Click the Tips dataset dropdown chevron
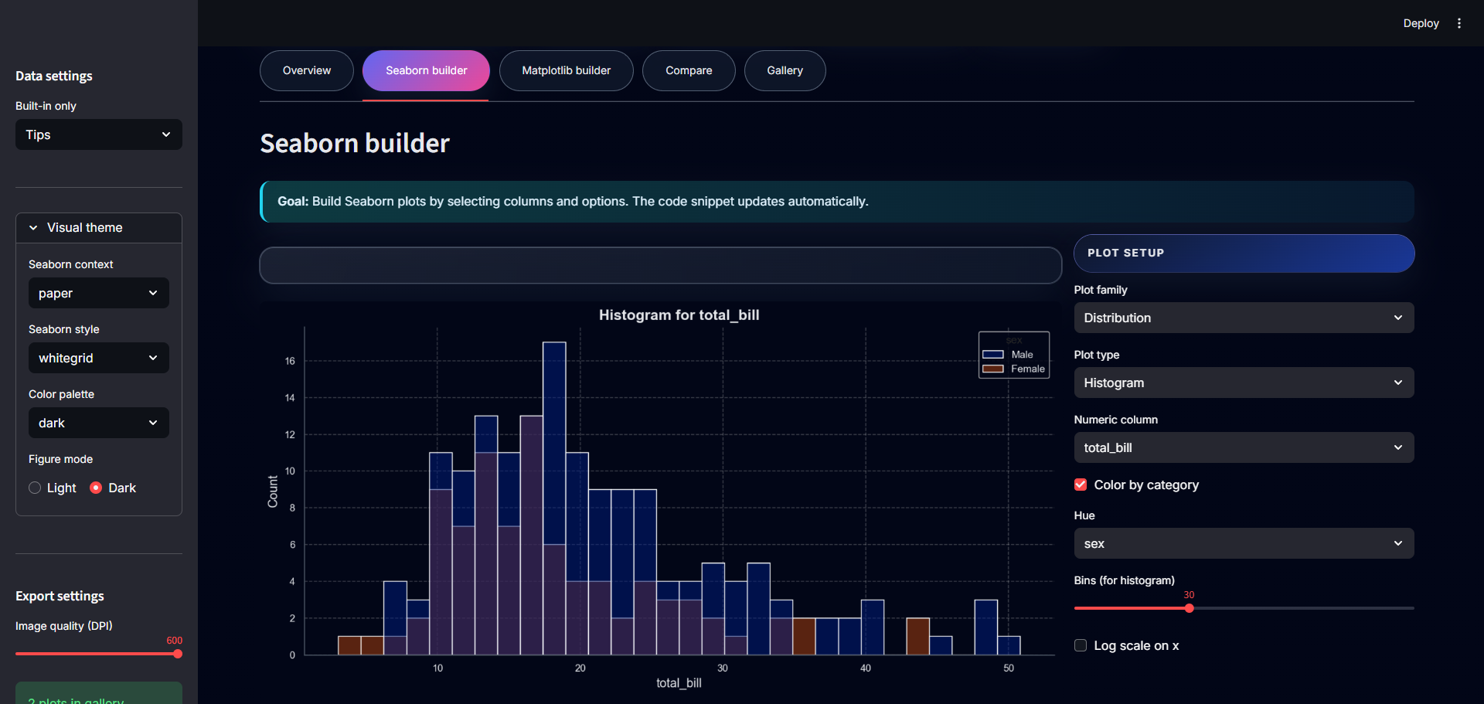 (165, 134)
